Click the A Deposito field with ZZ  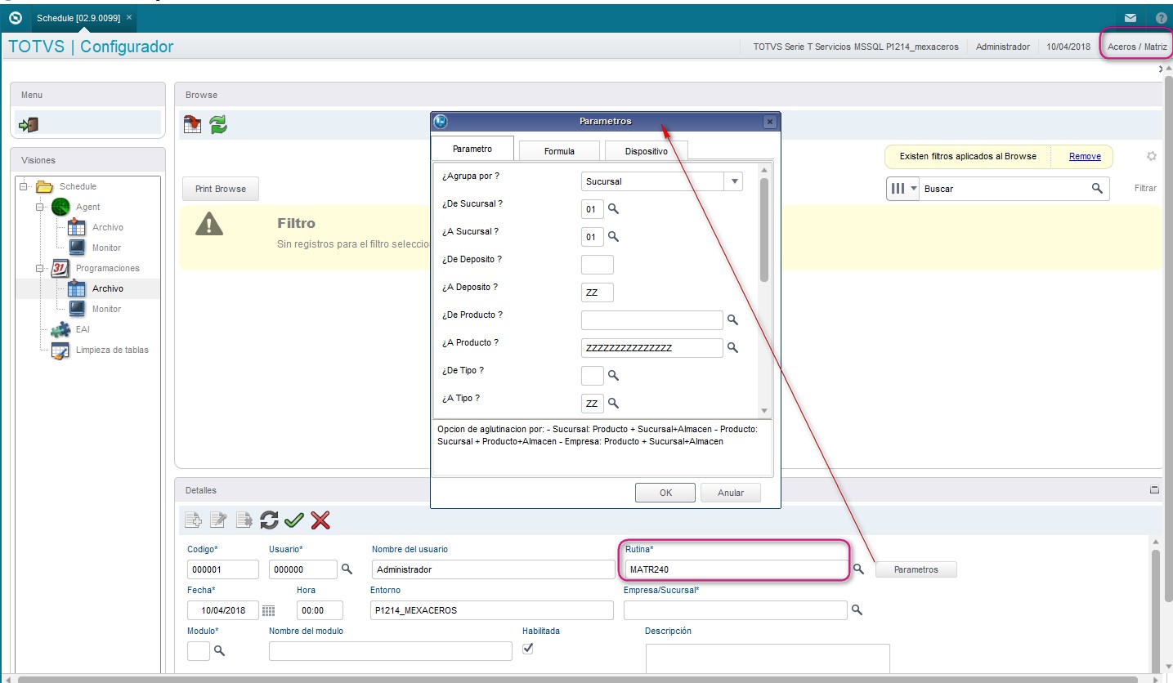[597, 292]
